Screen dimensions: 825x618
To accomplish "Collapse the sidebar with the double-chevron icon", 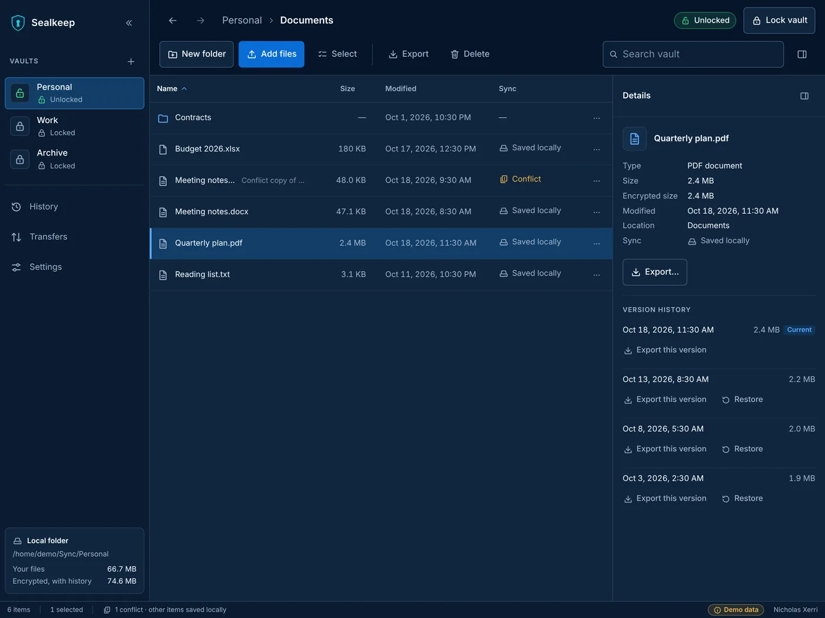I will point(129,23).
